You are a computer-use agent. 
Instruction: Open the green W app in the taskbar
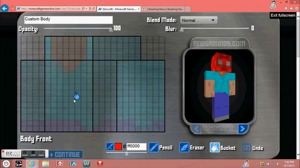point(86,164)
